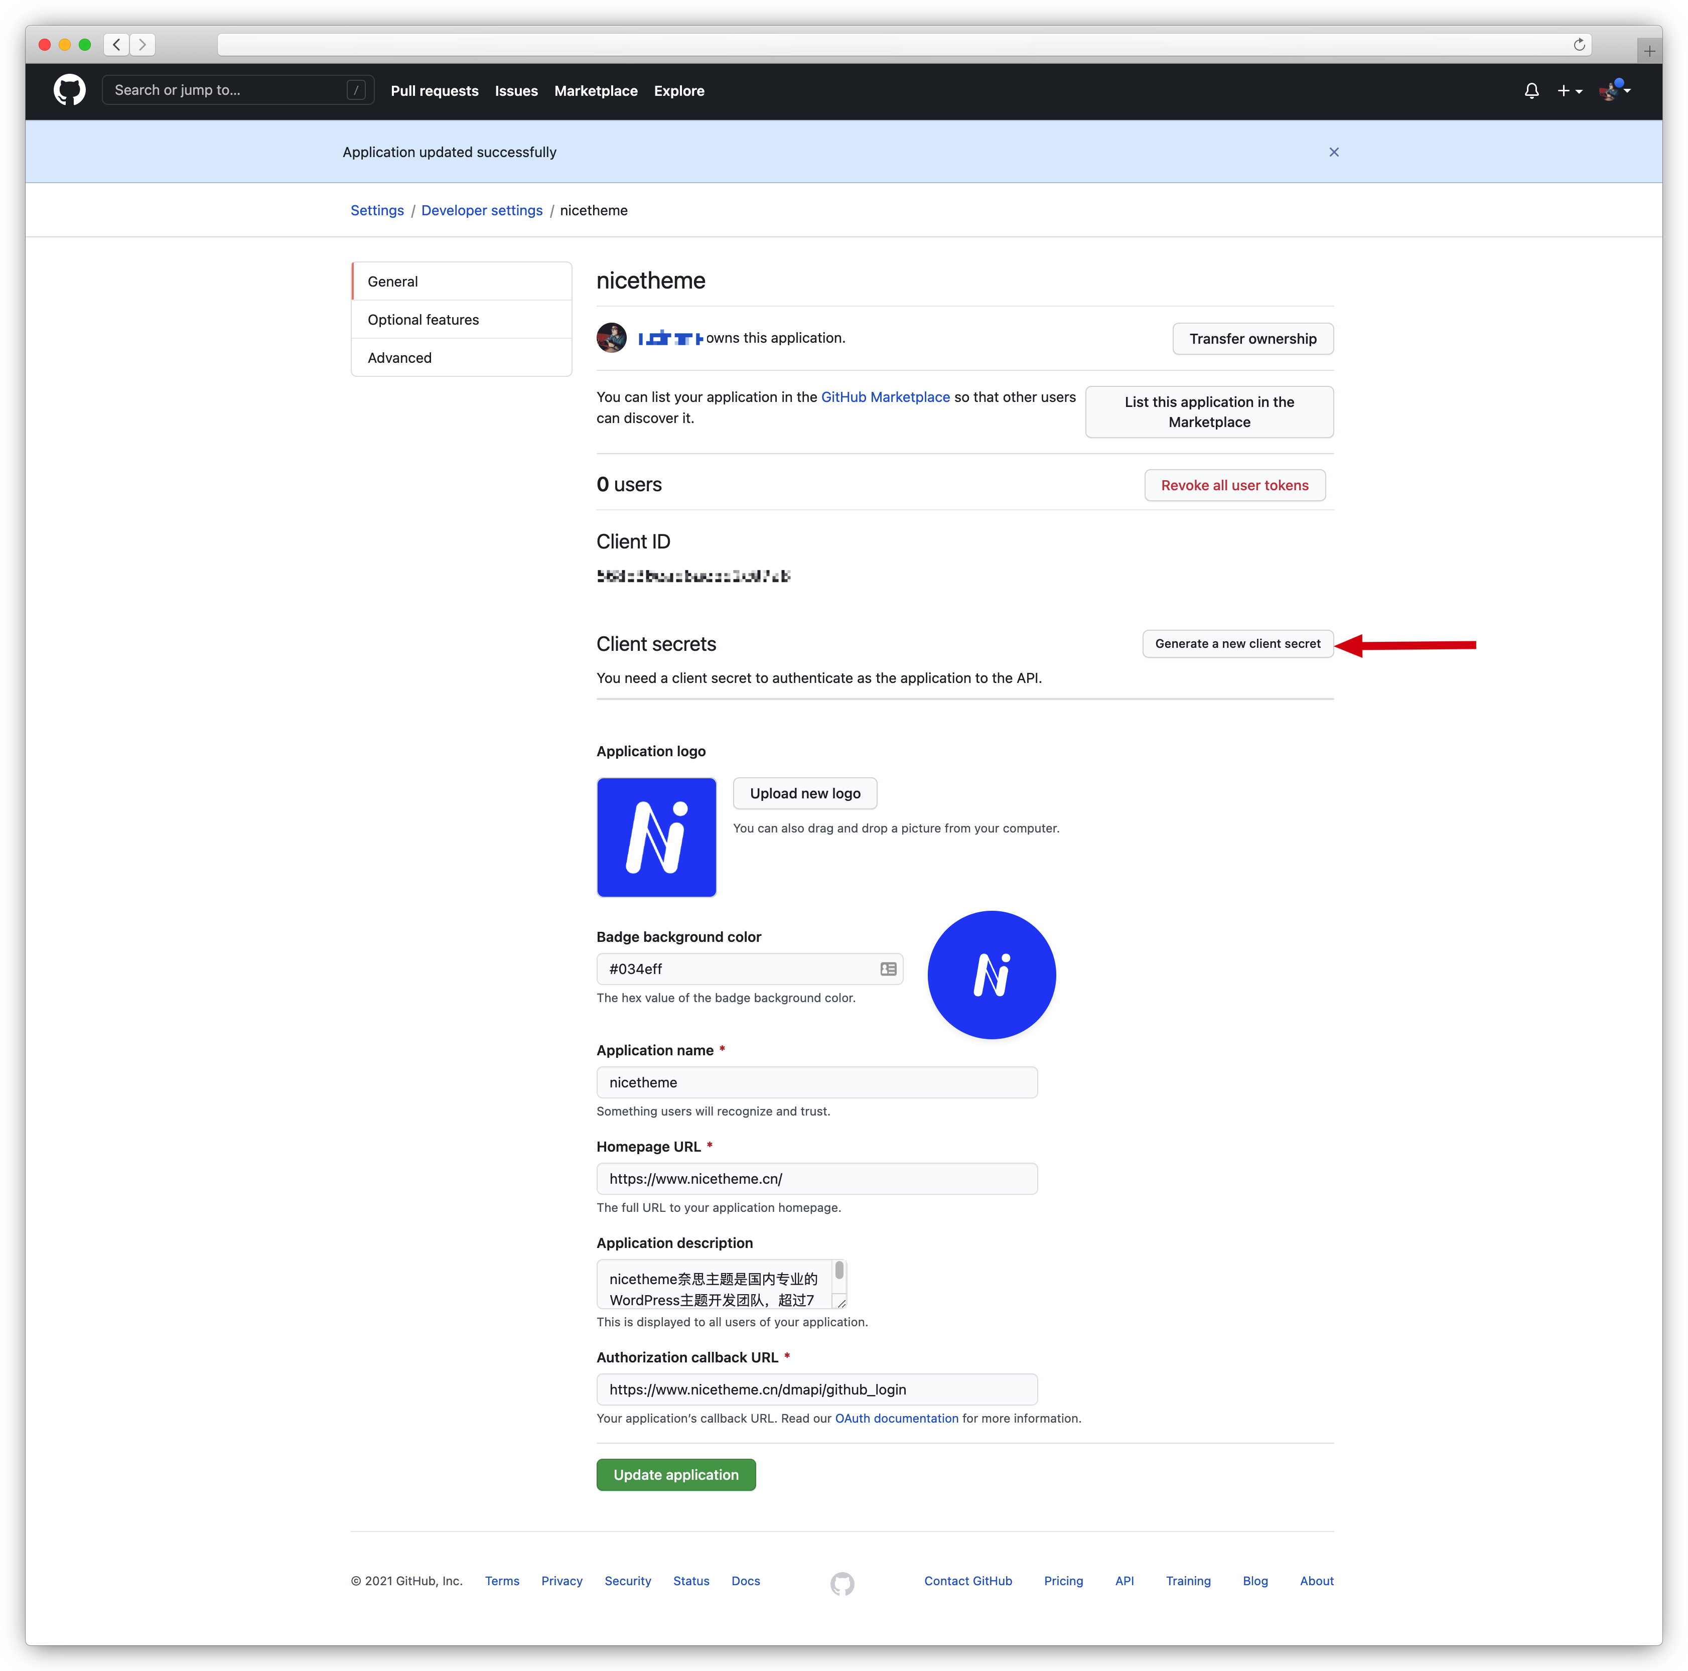The width and height of the screenshot is (1688, 1671).
Task: Go to Settings breadcrumb
Action: point(377,211)
